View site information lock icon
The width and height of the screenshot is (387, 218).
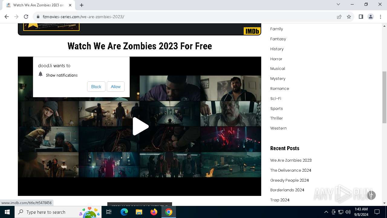point(38,17)
